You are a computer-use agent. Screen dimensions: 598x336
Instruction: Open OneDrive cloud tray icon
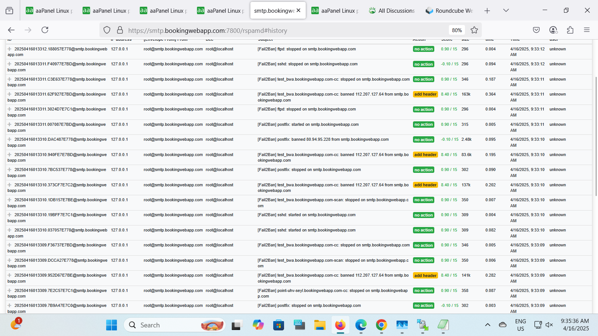(x=503, y=325)
